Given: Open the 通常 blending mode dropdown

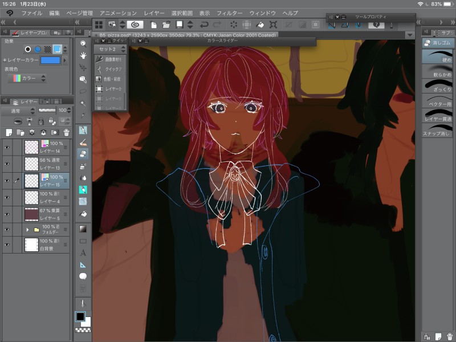Looking at the screenshot, I should [x=19, y=111].
